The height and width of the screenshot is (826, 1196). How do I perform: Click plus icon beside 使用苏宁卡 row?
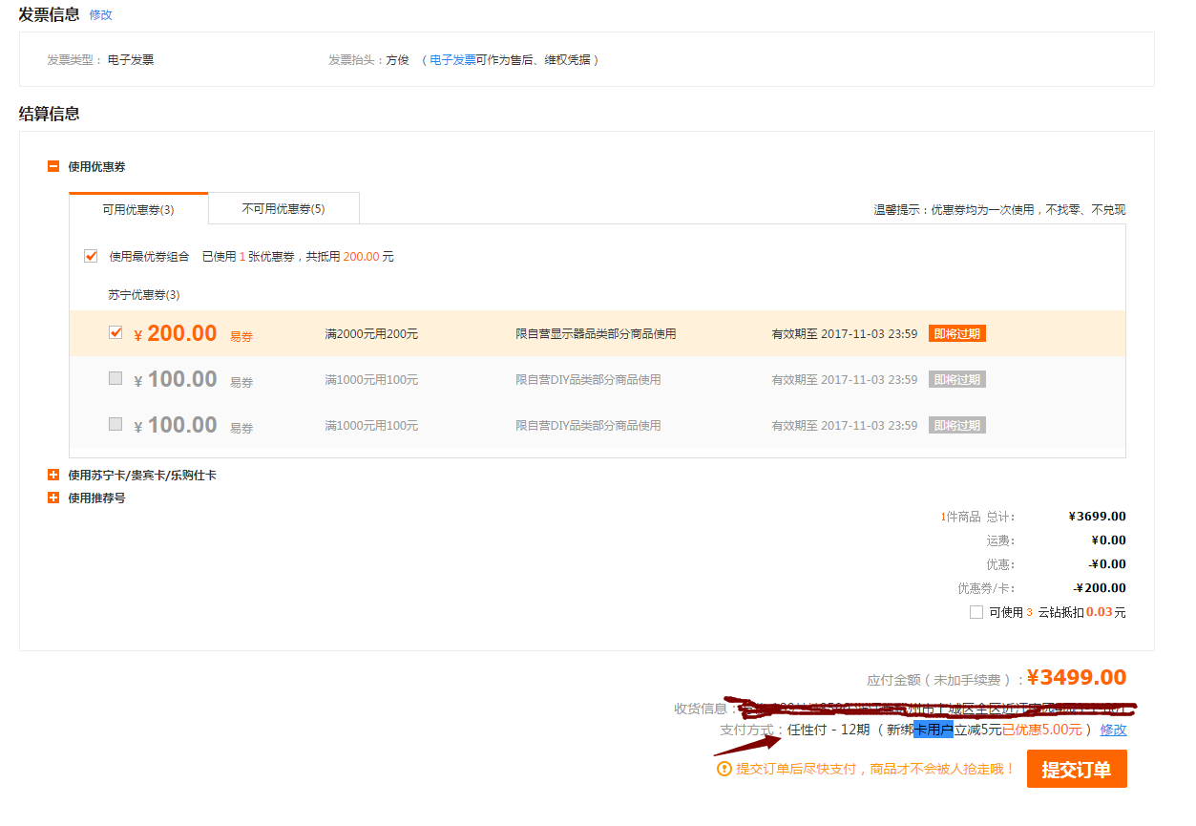coord(53,475)
